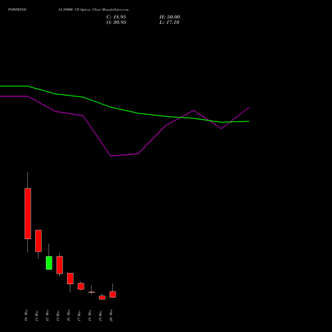Select the red candlestick for 11 Mar
332x332 pixels.
pyautogui.click(x=39, y=241)
